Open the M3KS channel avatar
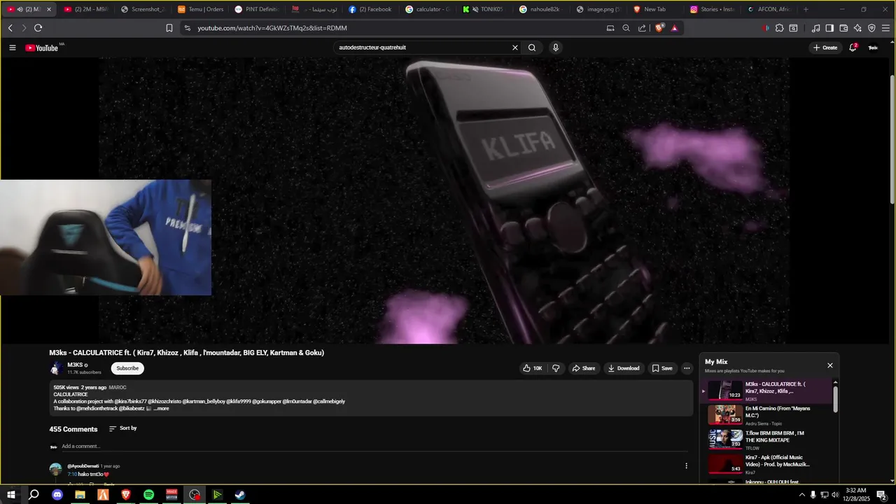 coord(56,368)
